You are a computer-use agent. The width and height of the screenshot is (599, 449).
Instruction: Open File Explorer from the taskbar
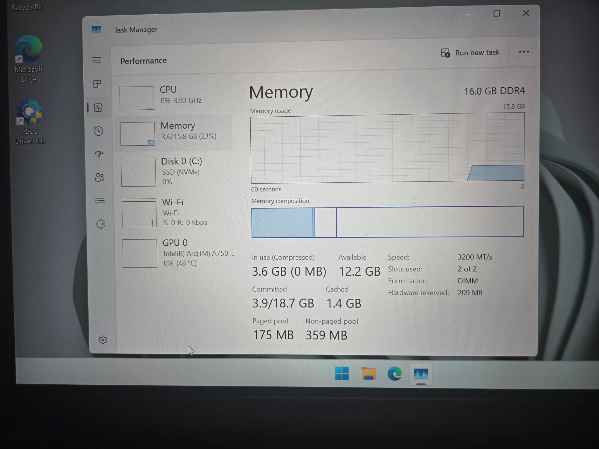[368, 374]
